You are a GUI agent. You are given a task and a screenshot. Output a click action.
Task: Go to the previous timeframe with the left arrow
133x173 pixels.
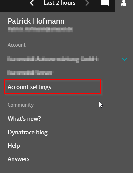point(32,3)
